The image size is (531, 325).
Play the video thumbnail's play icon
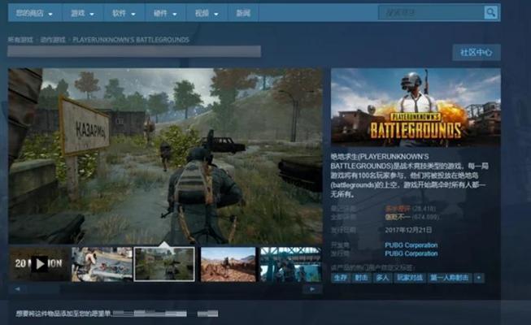(x=40, y=264)
